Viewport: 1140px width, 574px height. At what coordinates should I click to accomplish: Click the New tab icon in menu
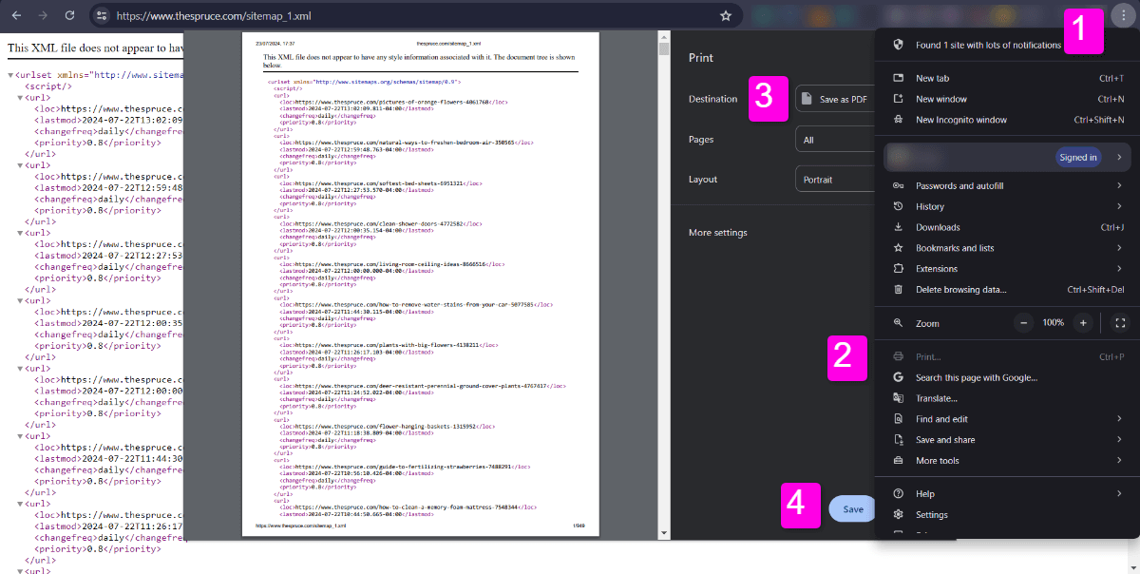[898, 78]
